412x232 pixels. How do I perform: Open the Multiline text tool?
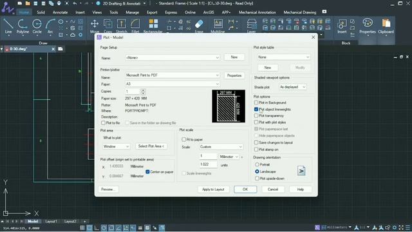click(218, 26)
